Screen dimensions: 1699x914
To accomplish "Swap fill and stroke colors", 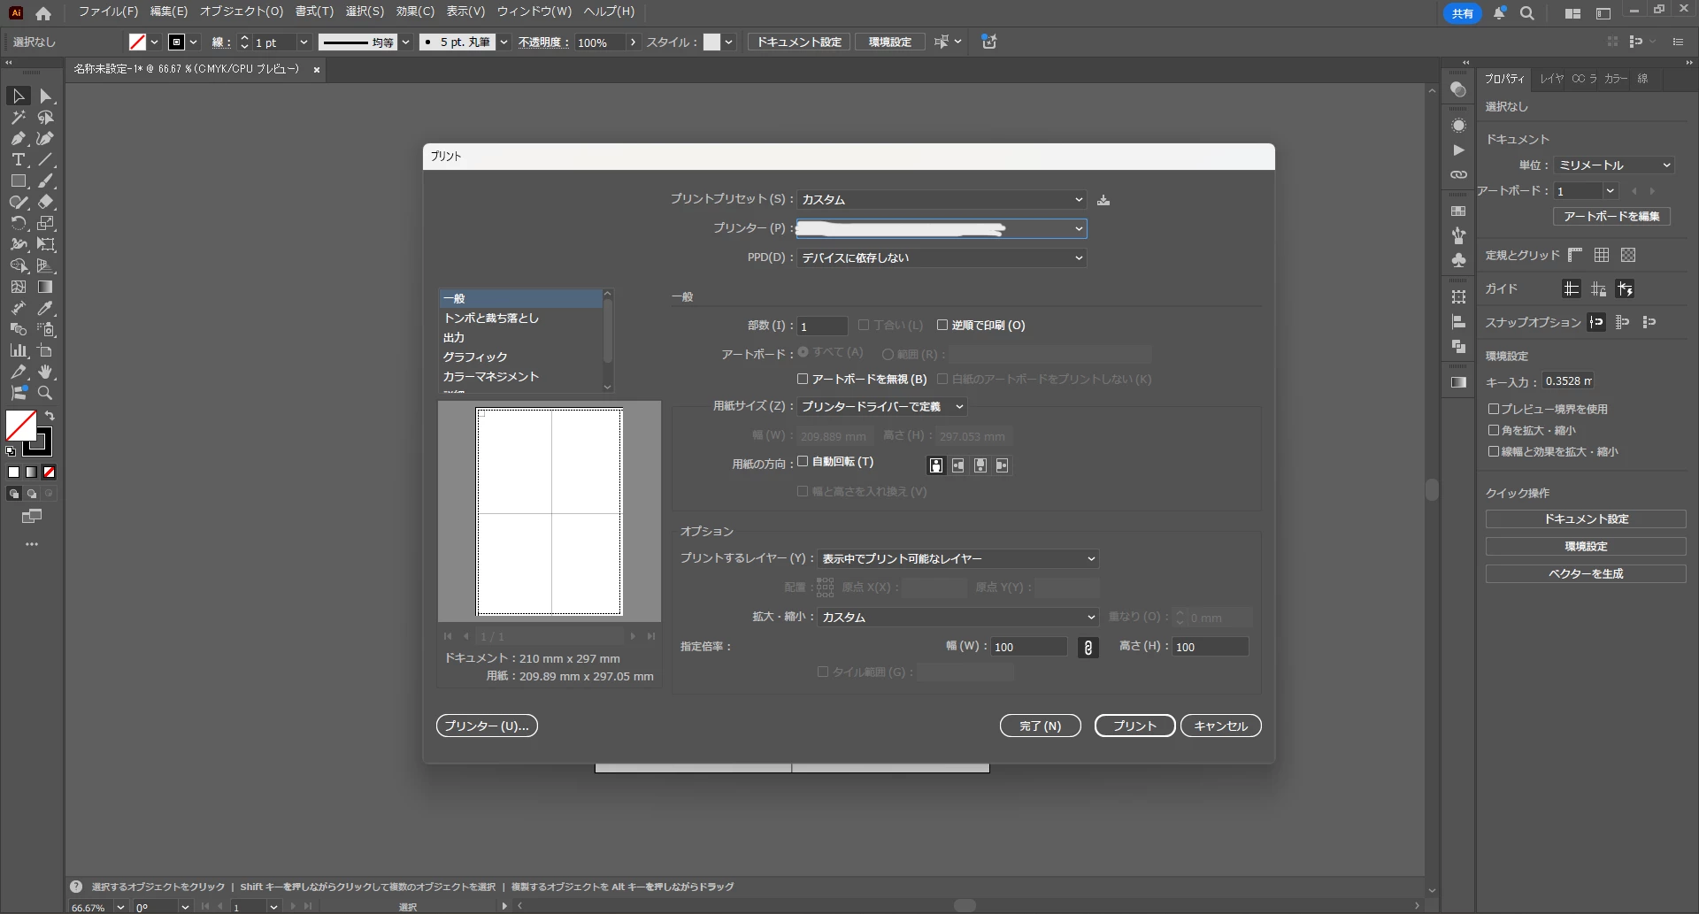I will pyautogui.click(x=50, y=416).
